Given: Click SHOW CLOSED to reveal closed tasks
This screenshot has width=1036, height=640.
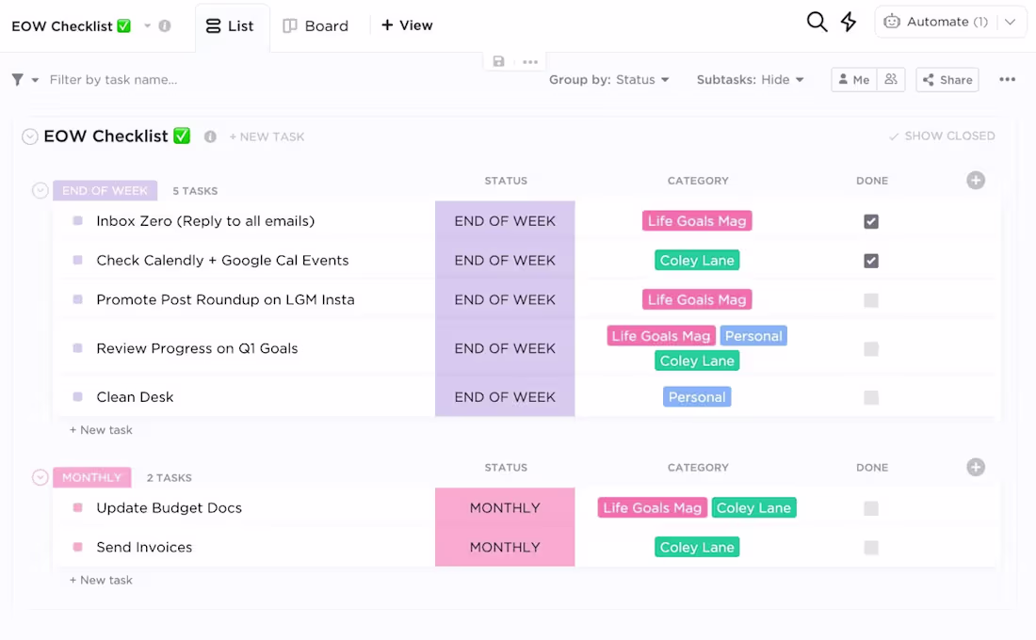Looking at the screenshot, I should pos(942,136).
